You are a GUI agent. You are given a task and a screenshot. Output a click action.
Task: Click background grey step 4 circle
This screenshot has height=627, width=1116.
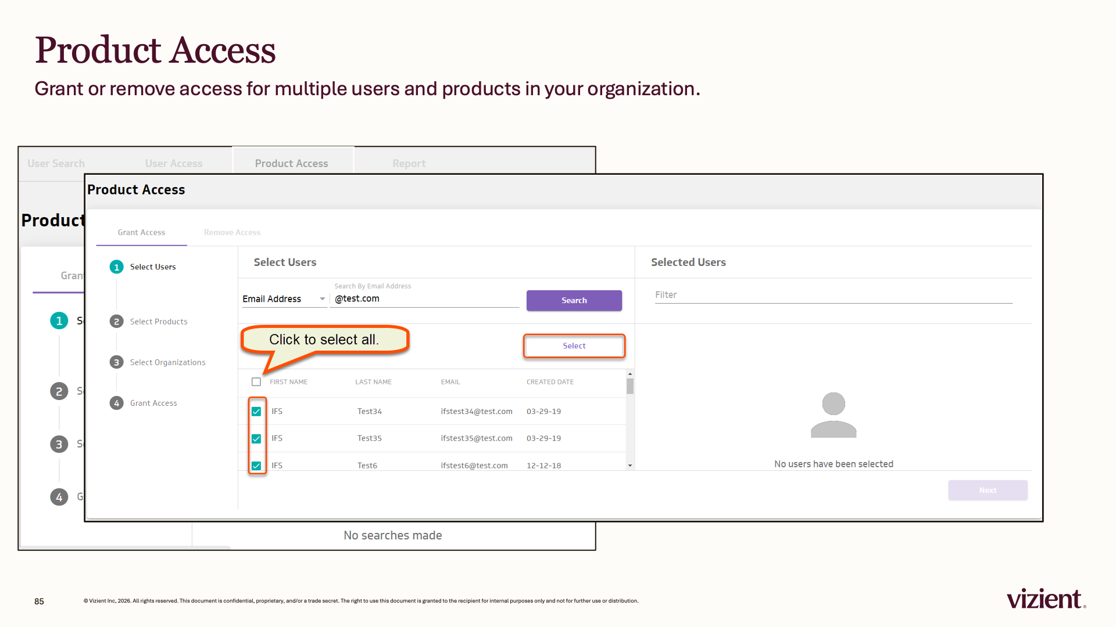coord(59,497)
